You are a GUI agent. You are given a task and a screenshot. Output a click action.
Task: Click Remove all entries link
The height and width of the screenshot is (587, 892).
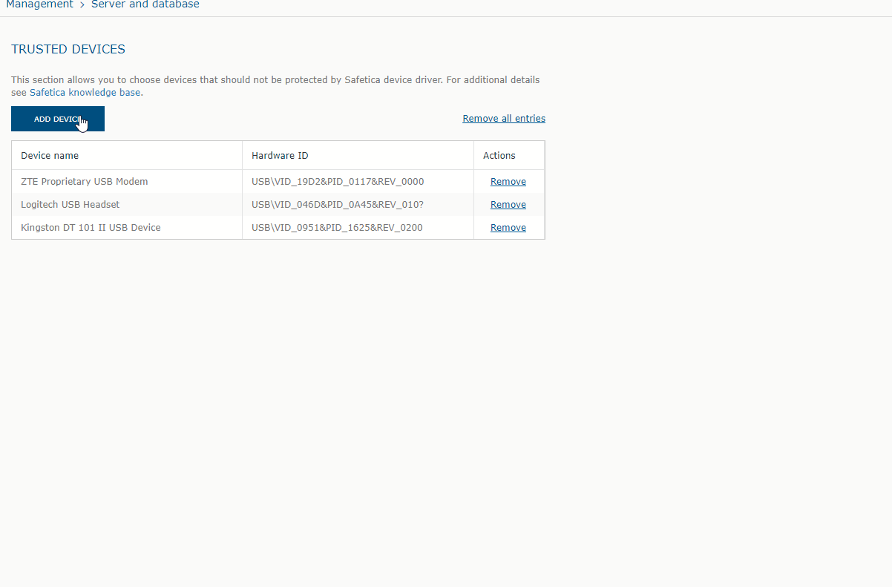click(x=503, y=119)
